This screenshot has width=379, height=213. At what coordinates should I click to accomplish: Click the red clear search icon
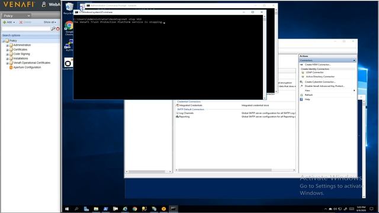(x=58, y=29)
